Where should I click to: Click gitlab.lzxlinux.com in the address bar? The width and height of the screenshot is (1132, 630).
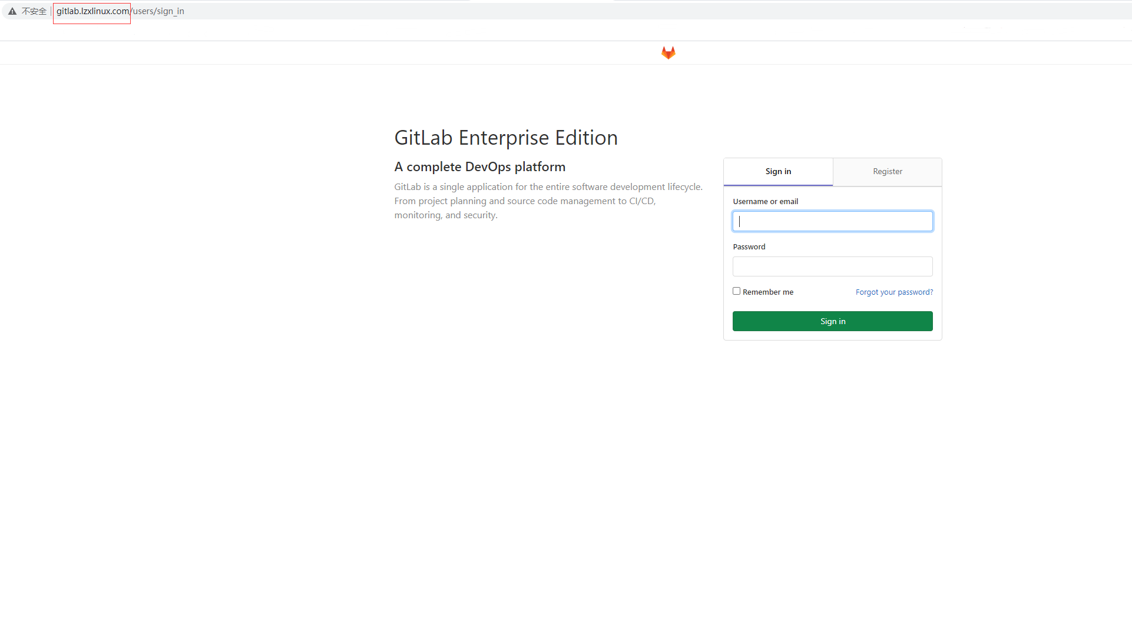click(92, 11)
